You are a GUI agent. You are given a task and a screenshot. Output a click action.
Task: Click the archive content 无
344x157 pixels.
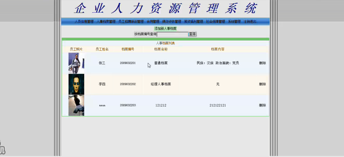coord(218,84)
